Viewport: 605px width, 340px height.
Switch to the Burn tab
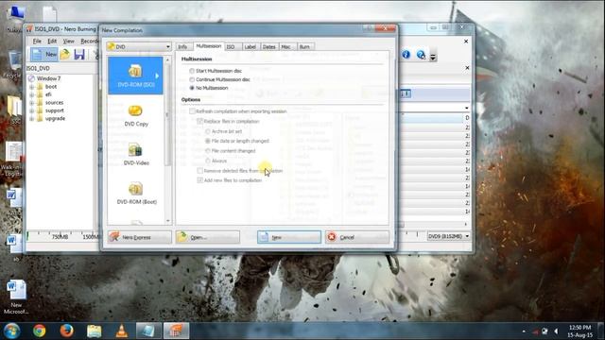point(304,46)
